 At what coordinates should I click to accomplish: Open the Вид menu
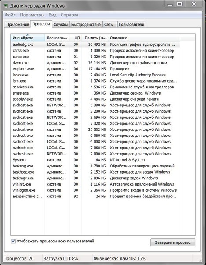tap(52, 15)
